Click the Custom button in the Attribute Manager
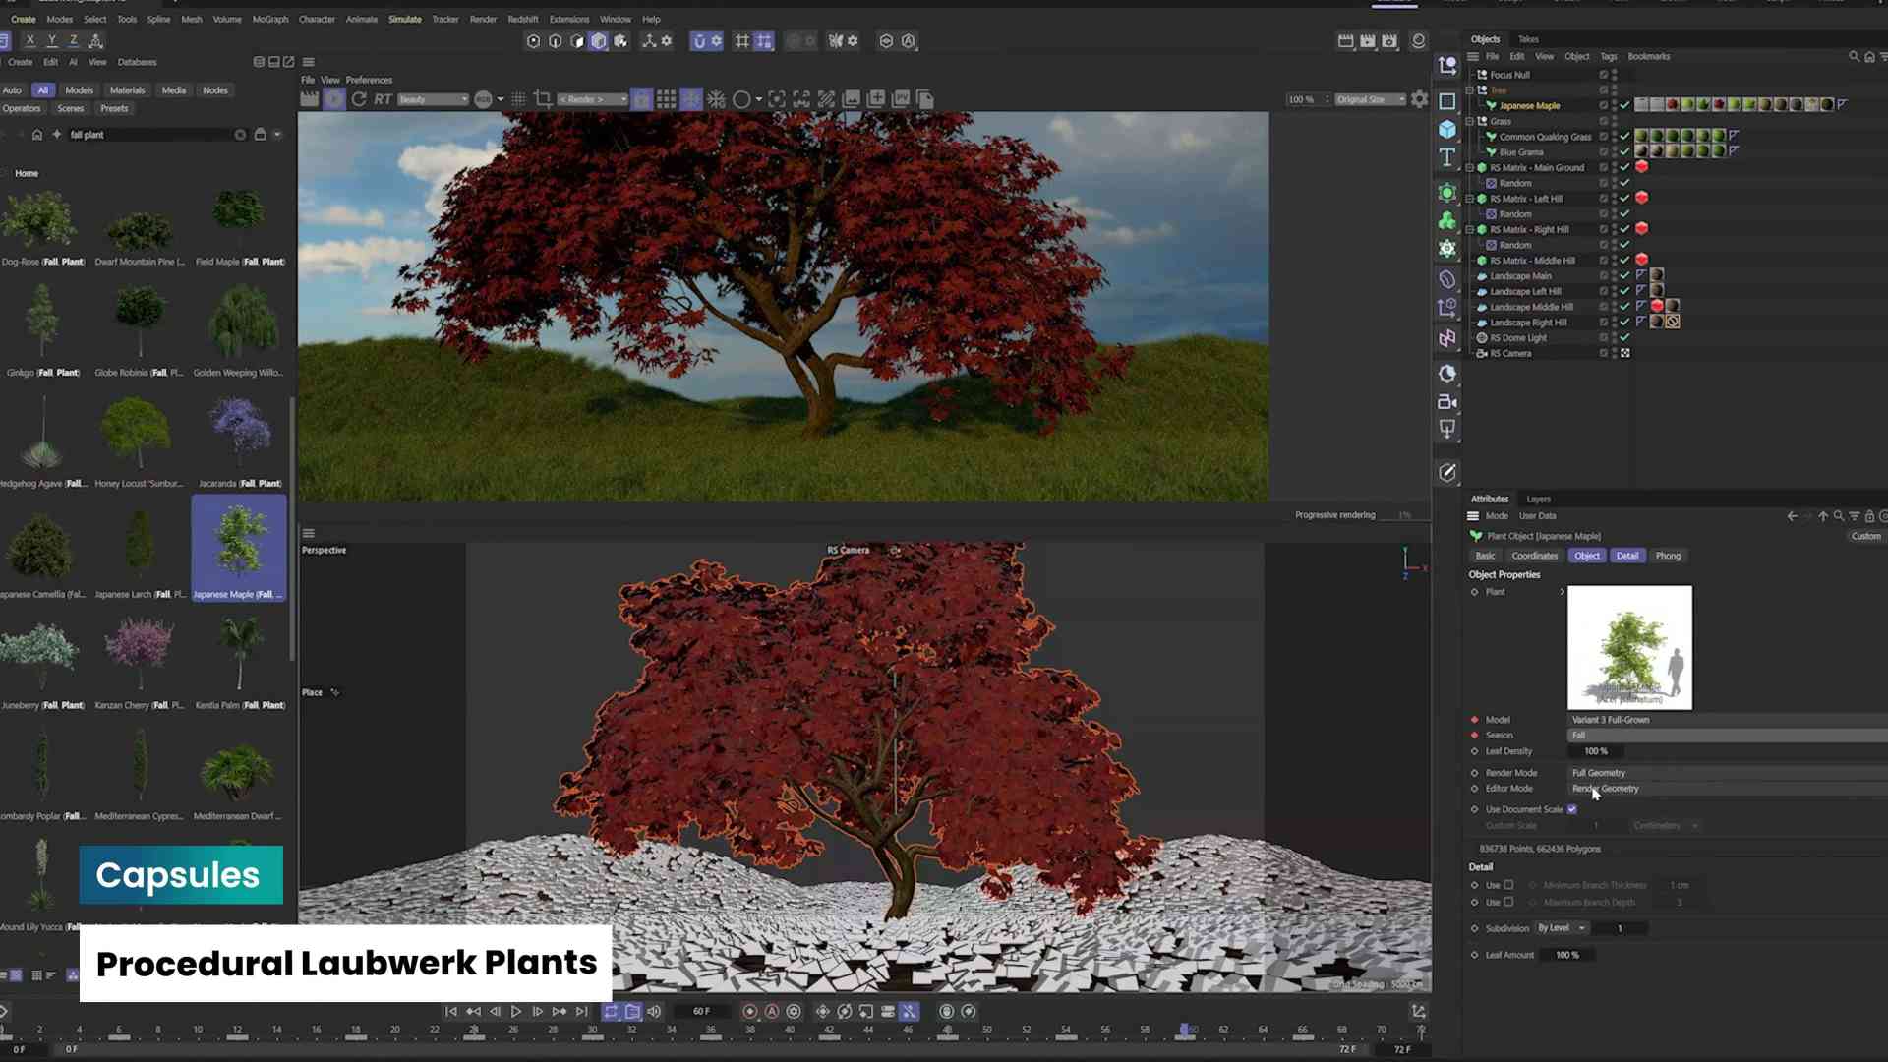The height and width of the screenshot is (1062, 1888). coord(1865,536)
